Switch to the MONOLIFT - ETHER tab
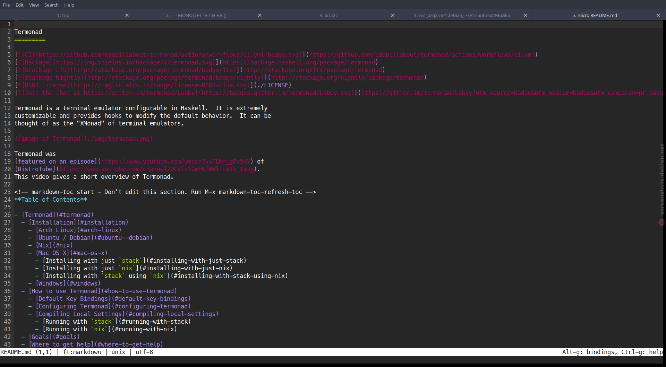 pyautogui.click(x=196, y=15)
